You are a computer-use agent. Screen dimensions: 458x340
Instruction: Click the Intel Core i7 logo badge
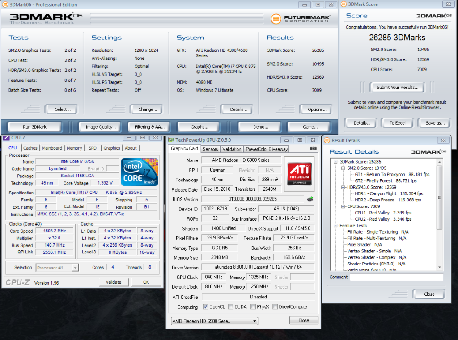click(140, 172)
